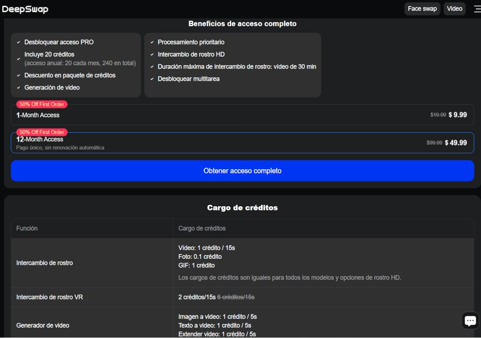Select the 12-Month Access plan
The image size is (481, 338).
(x=242, y=143)
